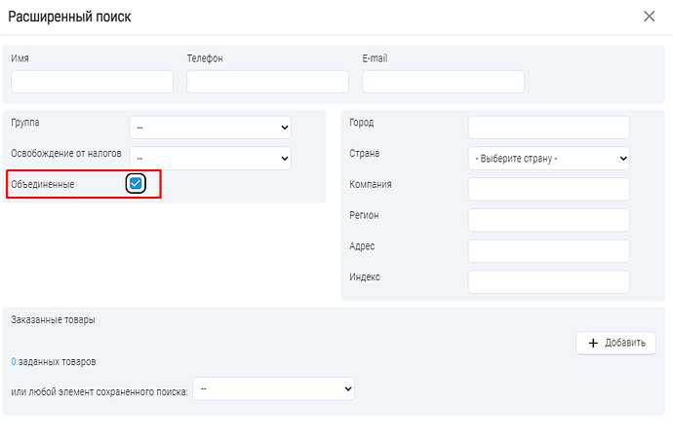Focus the Компания input field
The height and width of the screenshot is (441, 673).
pyautogui.click(x=549, y=189)
